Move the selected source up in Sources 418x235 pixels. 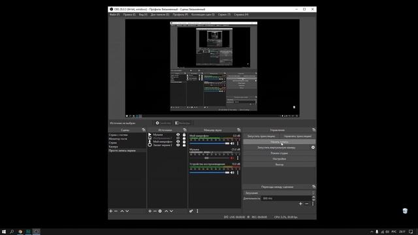pos(166,211)
